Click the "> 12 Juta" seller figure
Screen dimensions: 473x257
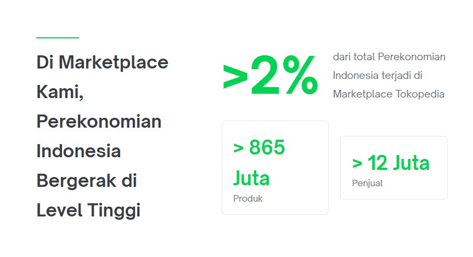point(391,163)
